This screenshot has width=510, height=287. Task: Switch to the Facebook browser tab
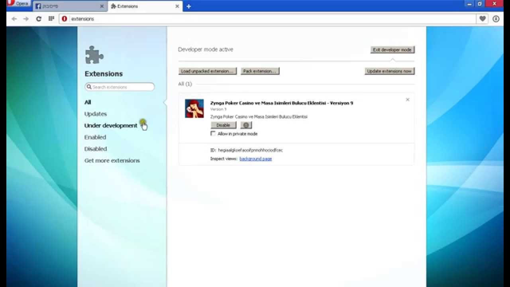pos(71,6)
